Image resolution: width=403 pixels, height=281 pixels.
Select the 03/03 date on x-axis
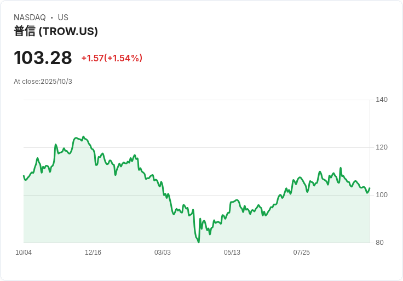tap(163, 253)
